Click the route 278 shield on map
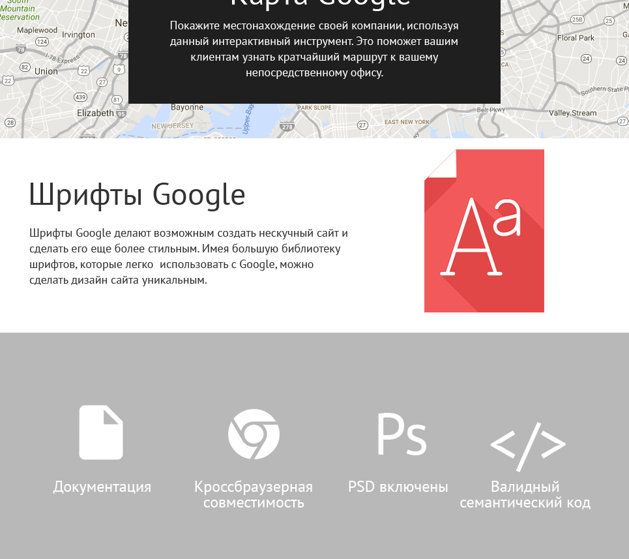Viewport: 629px width, 559px height. pos(287,127)
